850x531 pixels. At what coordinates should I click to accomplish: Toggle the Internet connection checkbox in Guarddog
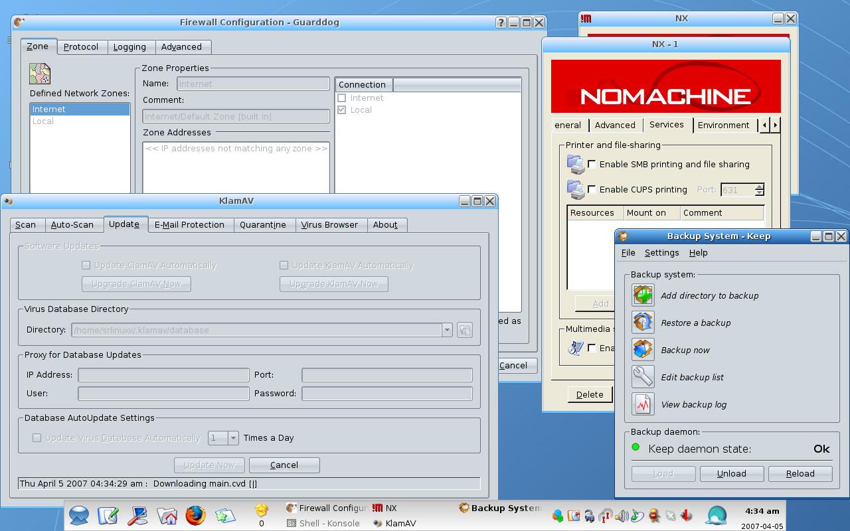click(342, 98)
